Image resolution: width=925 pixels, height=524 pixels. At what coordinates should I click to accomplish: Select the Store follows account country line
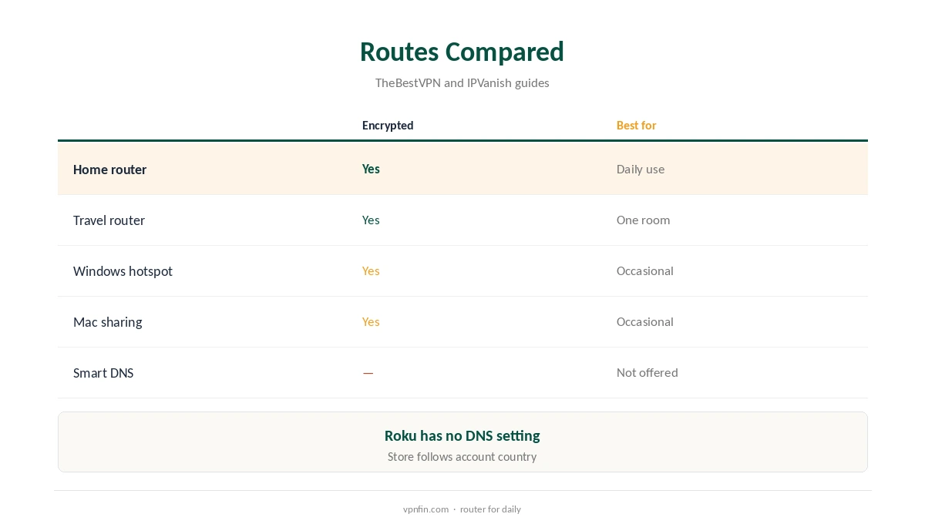(x=462, y=456)
